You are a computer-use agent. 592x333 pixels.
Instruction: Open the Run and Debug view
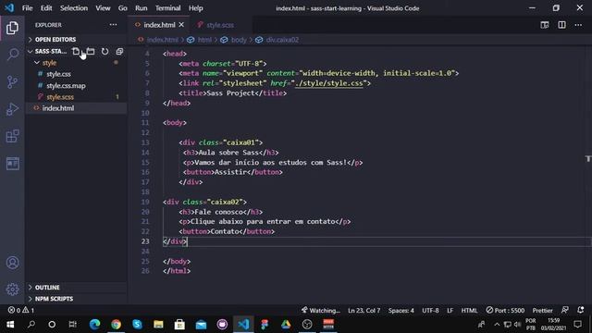(12, 109)
